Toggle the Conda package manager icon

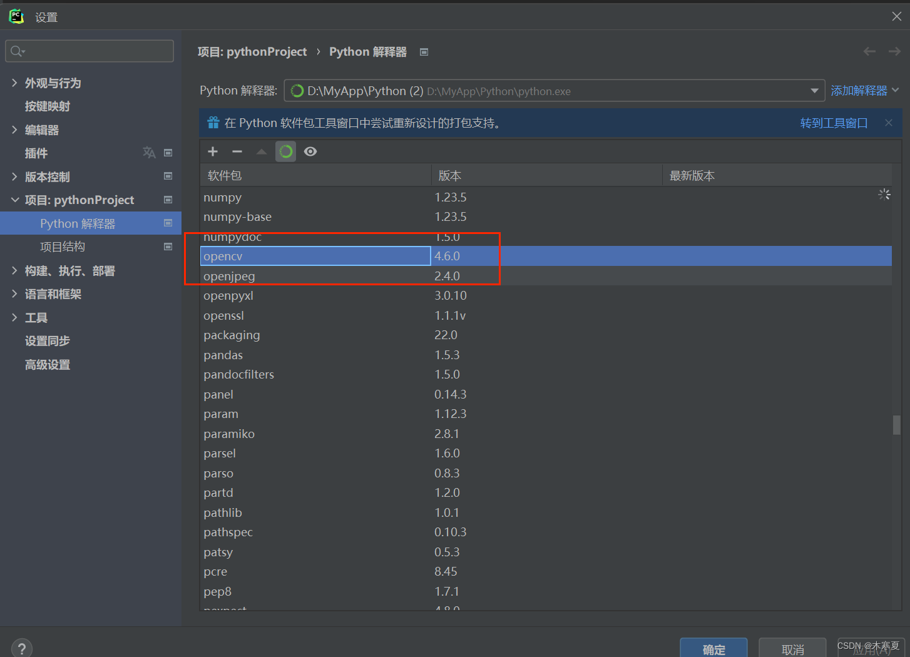tap(286, 151)
